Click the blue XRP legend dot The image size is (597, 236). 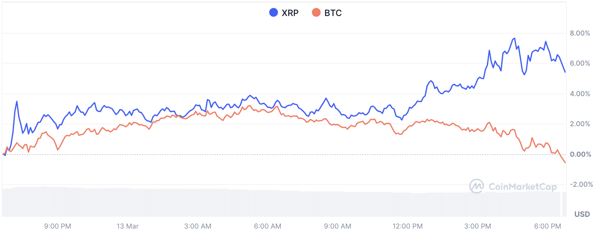point(273,13)
